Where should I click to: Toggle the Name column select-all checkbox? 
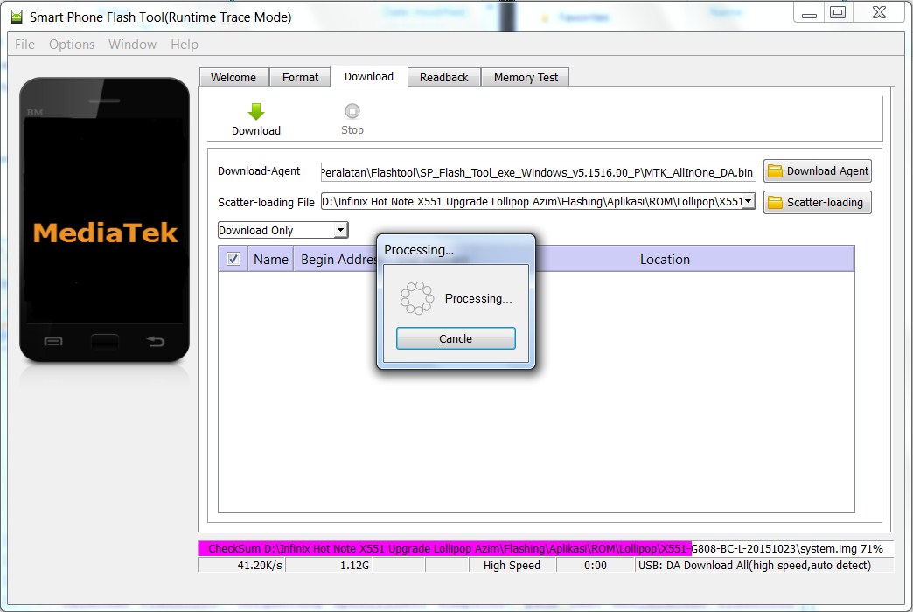tap(232, 259)
